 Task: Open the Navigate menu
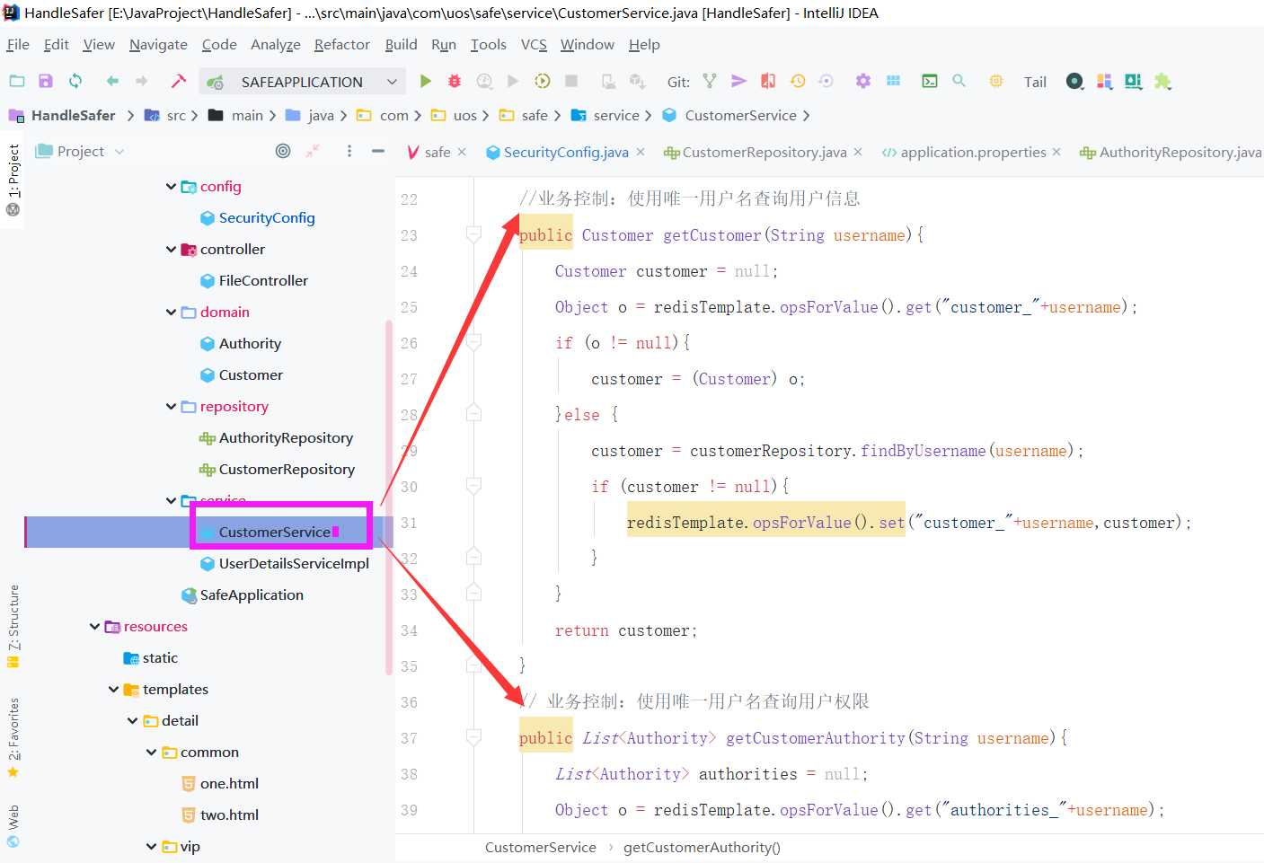tap(158, 44)
